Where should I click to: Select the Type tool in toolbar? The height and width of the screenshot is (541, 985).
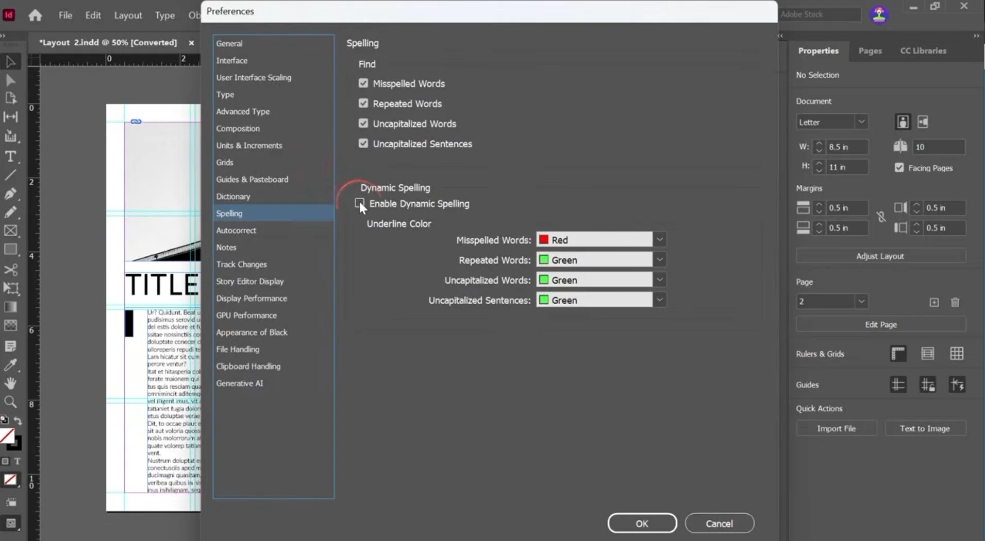tap(10, 156)
